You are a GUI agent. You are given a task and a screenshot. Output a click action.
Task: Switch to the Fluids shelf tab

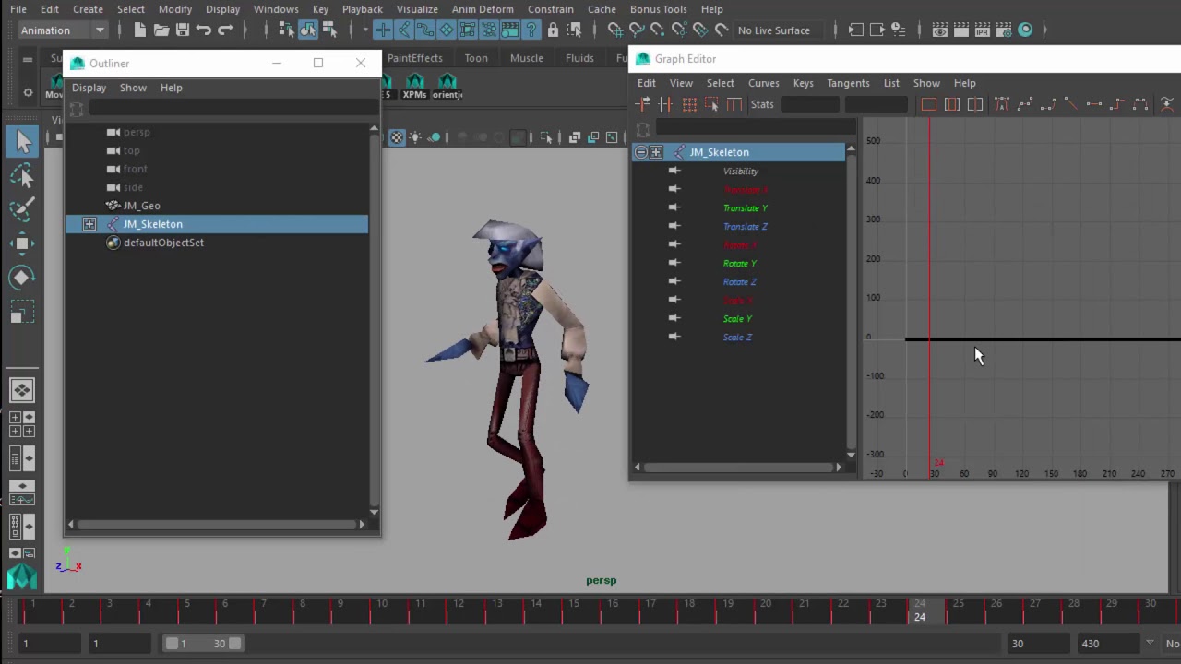(579, 58)
